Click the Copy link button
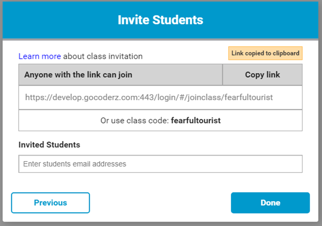322x226 pixels. 262,75
